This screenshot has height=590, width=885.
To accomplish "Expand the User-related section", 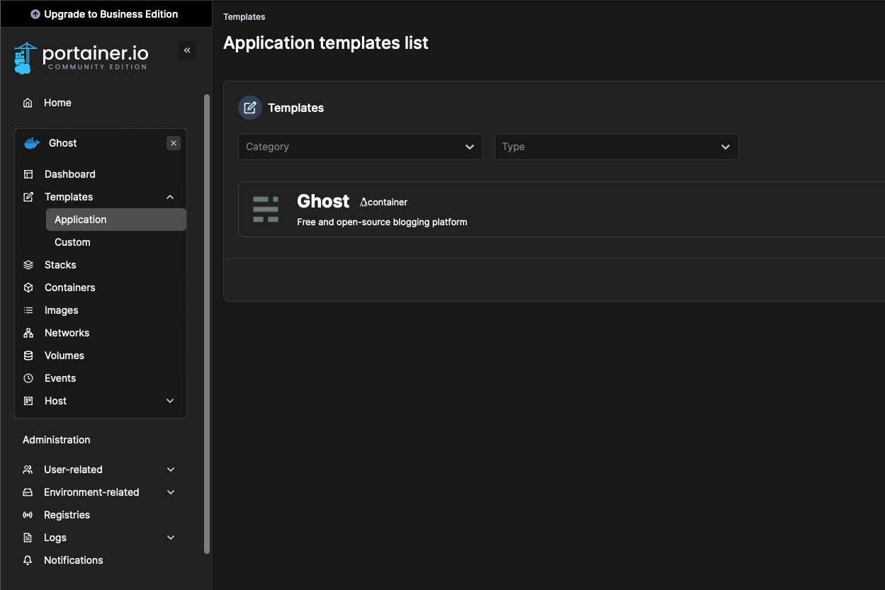I will point(171,470).
